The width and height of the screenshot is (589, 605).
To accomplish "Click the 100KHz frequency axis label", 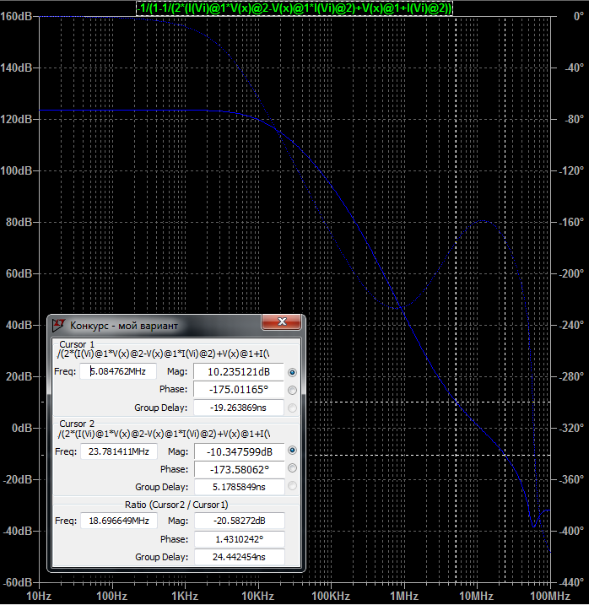I will click(331, 596).
